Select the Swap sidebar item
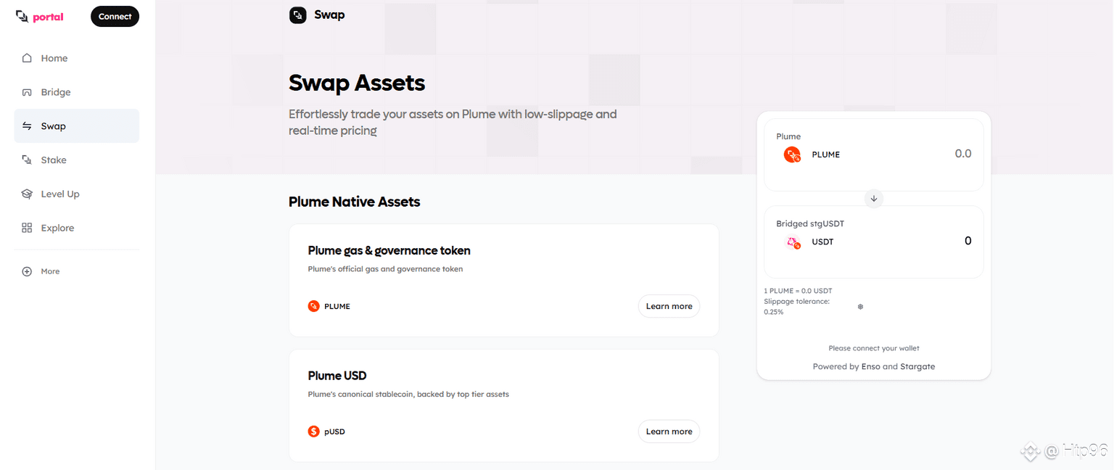Image resolution: width=1114 pixels, height=470 pixels. [77, 126]
